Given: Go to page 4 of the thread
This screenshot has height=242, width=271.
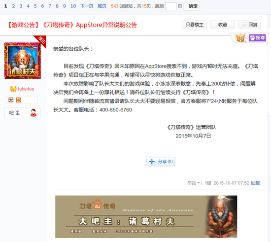Looking at the screenshot, I should (x=28, y=6).
